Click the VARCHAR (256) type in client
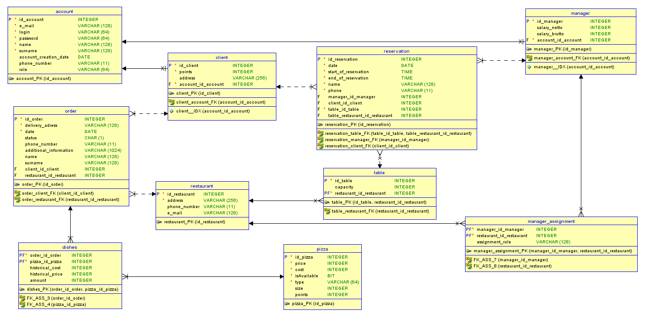 pyautogui.click(x=250, y=78)
